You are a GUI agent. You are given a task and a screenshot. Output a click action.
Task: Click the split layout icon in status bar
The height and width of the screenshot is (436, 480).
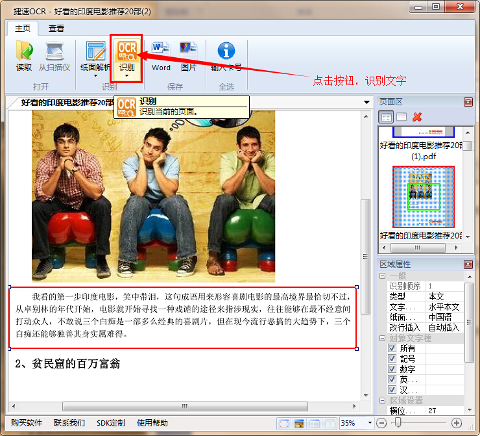click(x=330, y=424)
